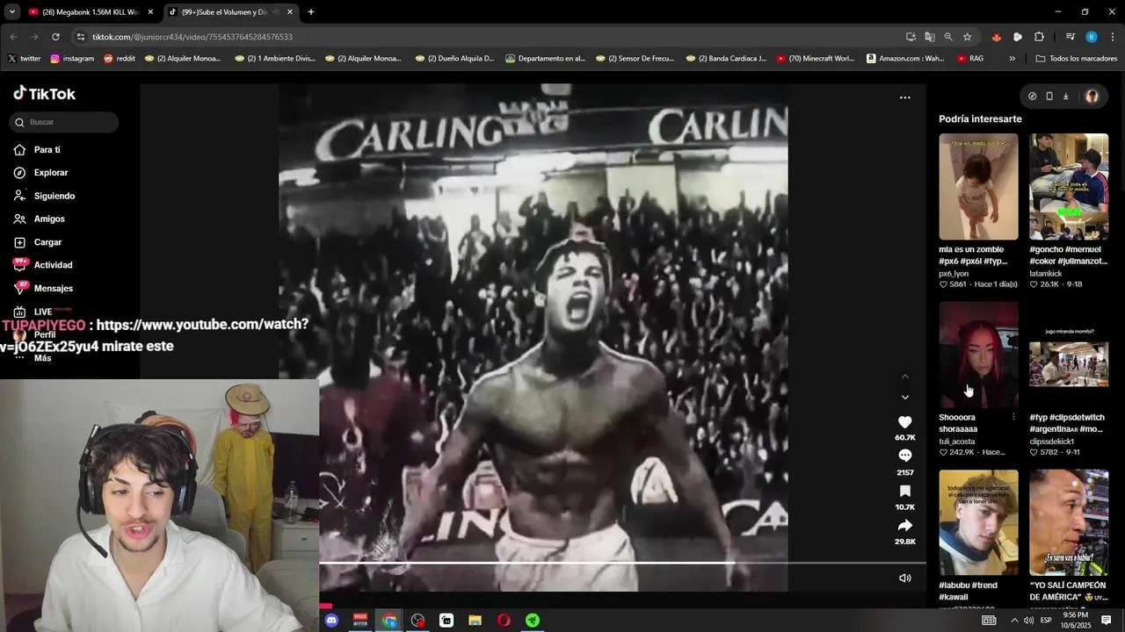Open the three-dot video options menu

(x=904, y=97)
